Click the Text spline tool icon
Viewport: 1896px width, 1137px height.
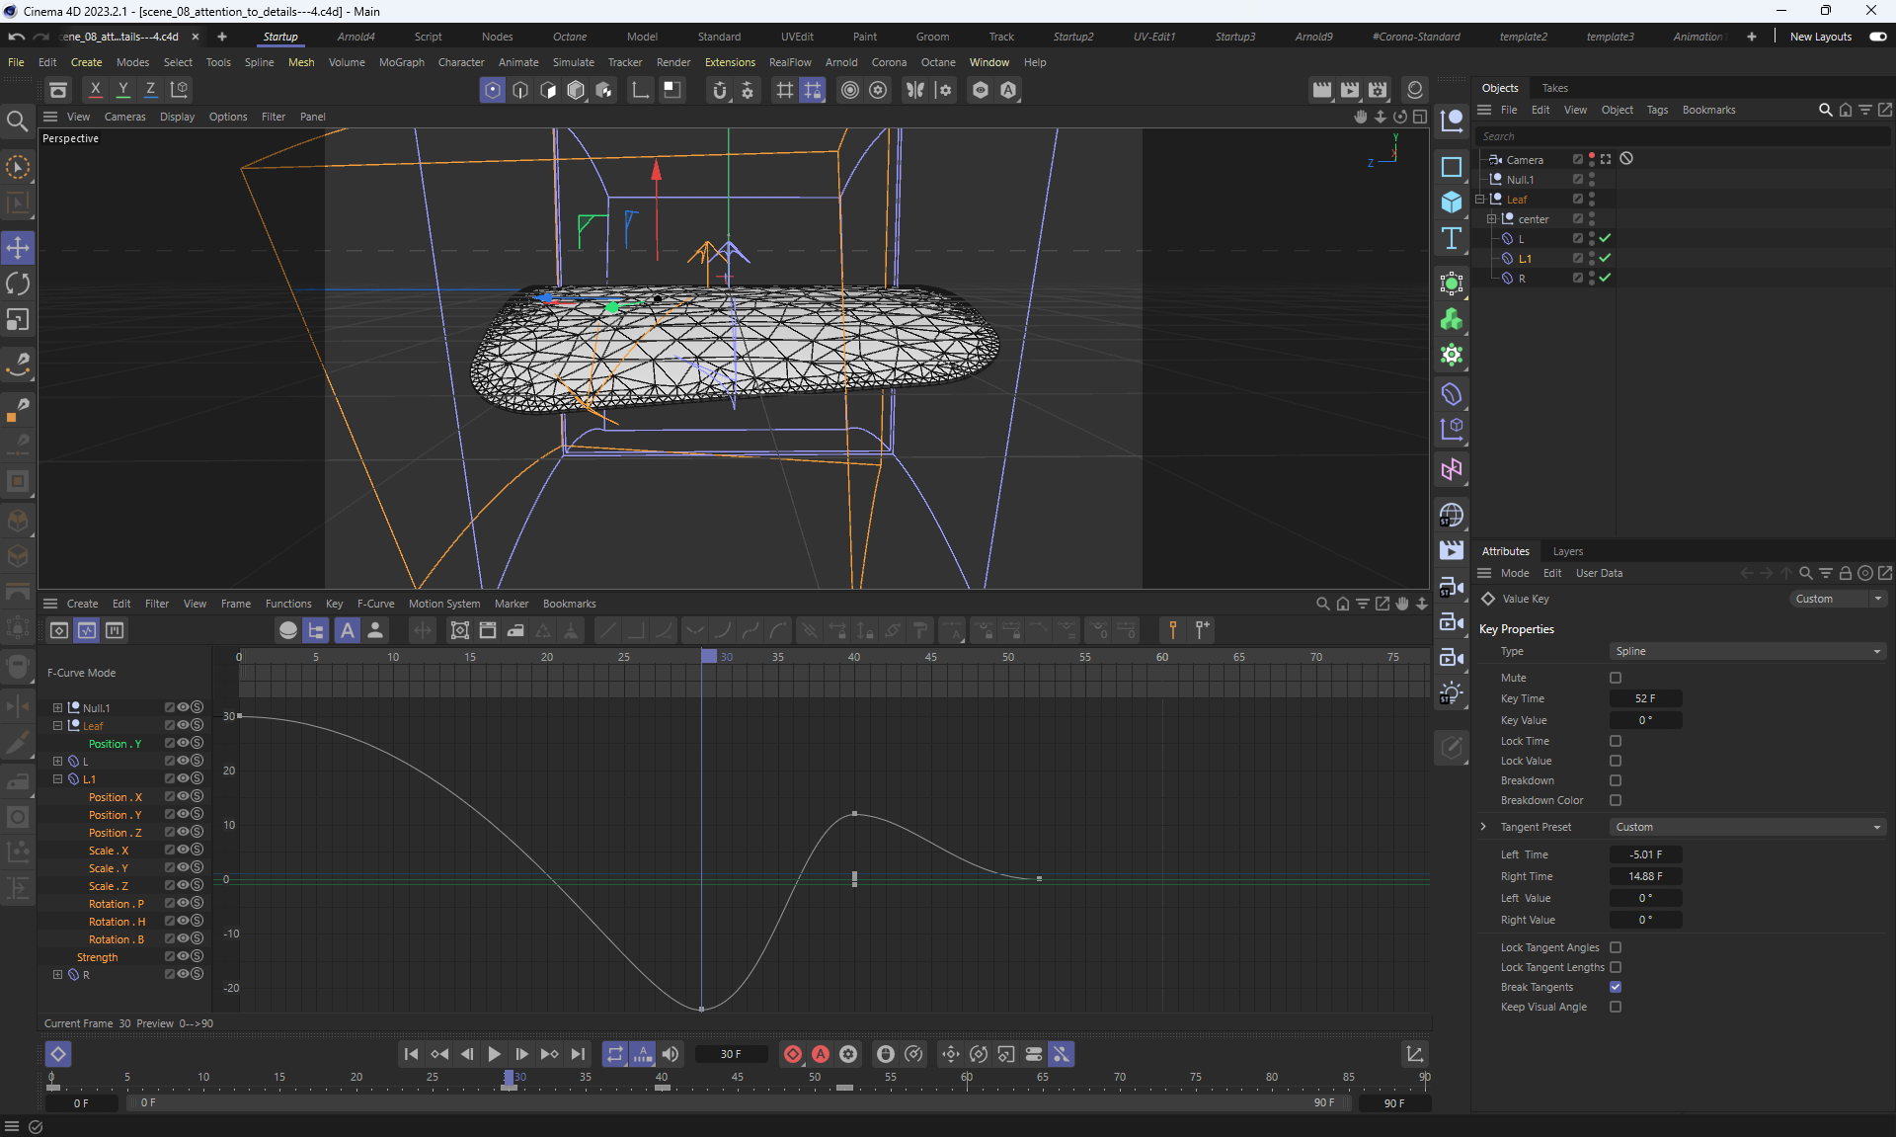click(x=1451, y=238)
